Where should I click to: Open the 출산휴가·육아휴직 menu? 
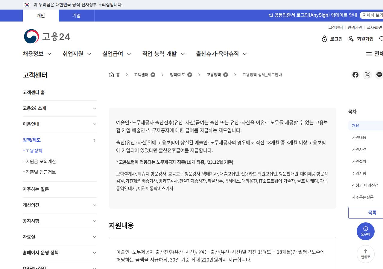coord(221,54)
